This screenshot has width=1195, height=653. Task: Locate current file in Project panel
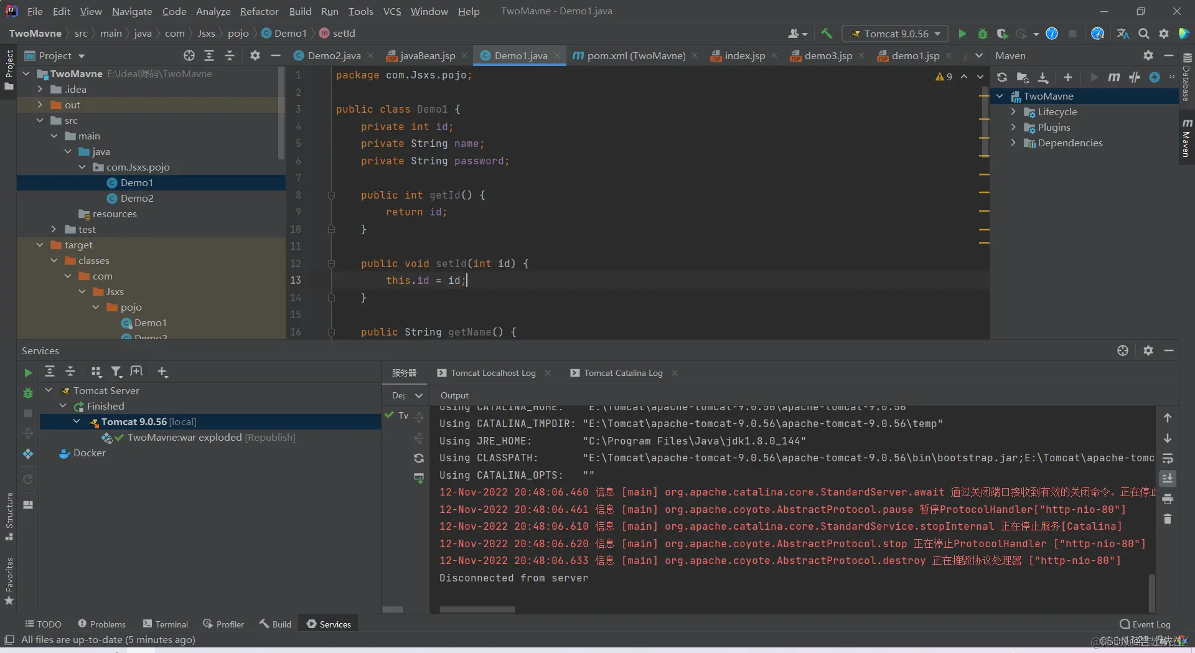(x=189, y=55)
